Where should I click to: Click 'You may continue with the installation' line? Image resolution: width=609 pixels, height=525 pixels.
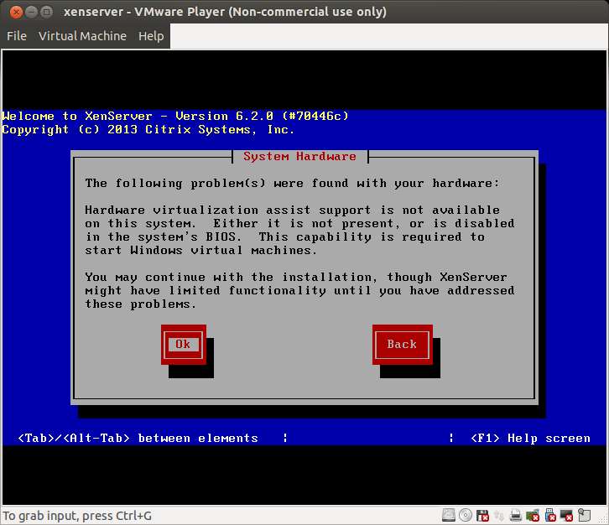(x=296, y=278)
